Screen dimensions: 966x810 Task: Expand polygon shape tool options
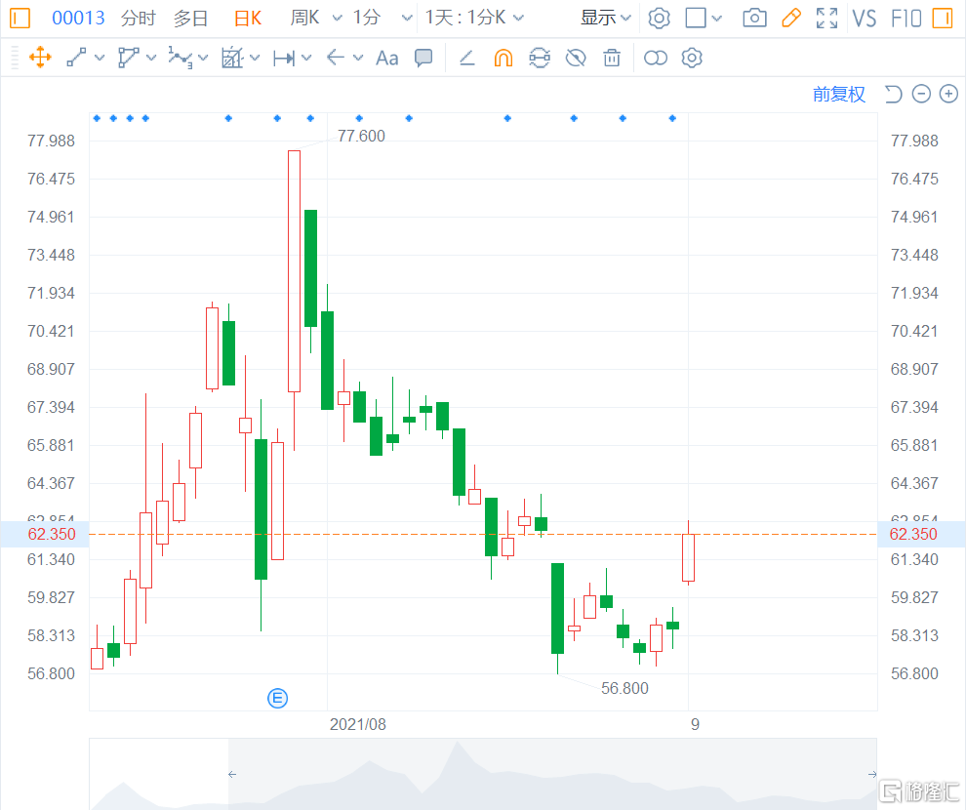click(151, 58)
